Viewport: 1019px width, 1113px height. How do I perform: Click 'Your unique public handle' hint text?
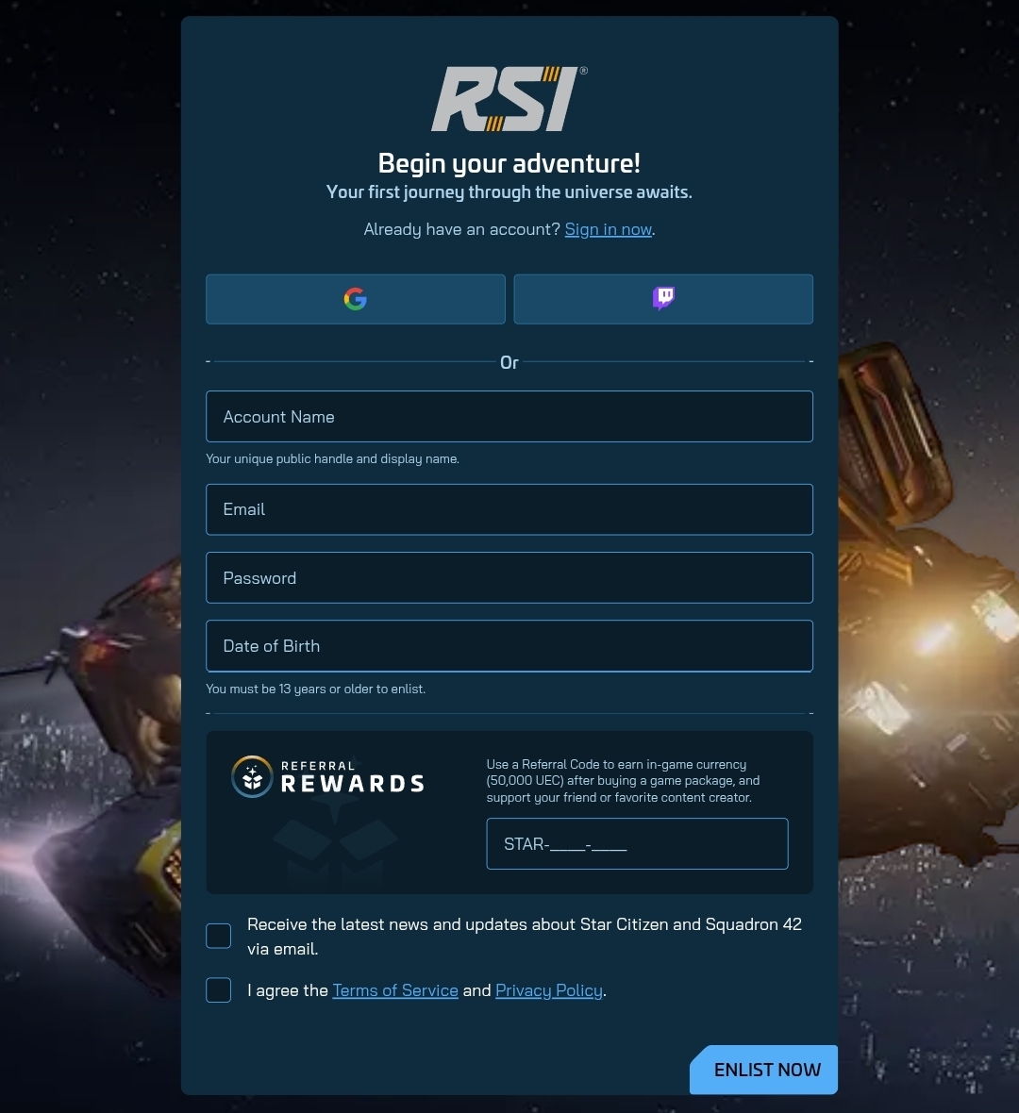click(x=332, y=459)
